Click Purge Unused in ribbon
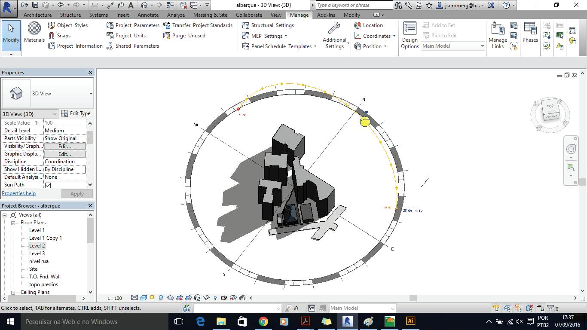Viewport: 587px width, 330px height. tap(184, 36)
